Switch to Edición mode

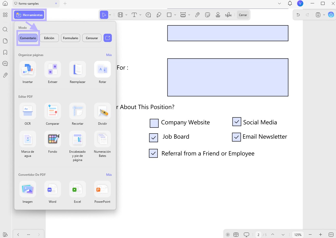tap(49, 38)
